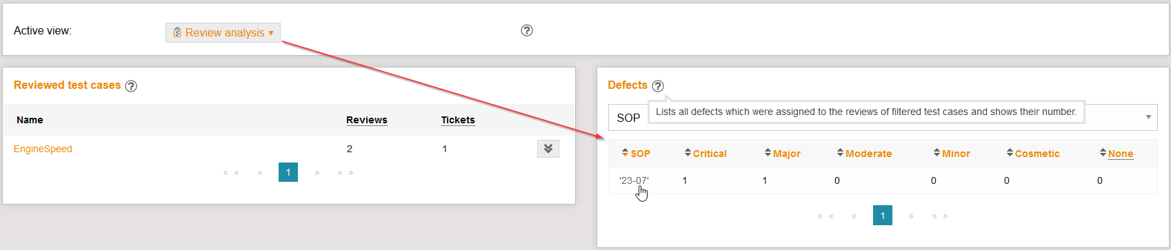Viewport: 1171px width, 250px height.
Task: Sort reviewed test cases by Tickets header
Action: coord(458,120)
